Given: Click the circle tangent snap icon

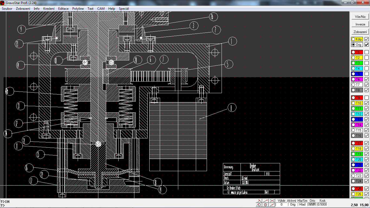Looking at the screenshot, I should pyautogui.click(x=259, y=205).
